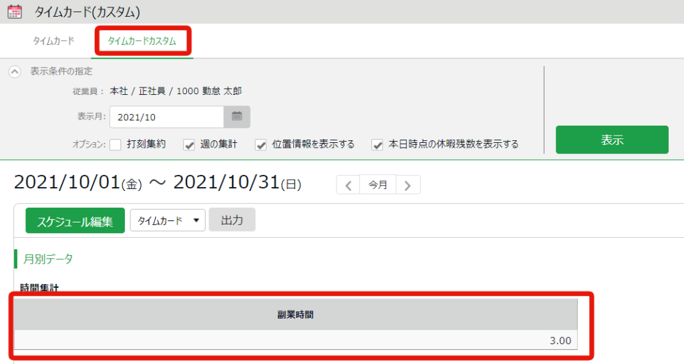This screenshot has width=684, height=364.
Task: Collapse the 表示条件の指定 section
Action: point(15,71)
